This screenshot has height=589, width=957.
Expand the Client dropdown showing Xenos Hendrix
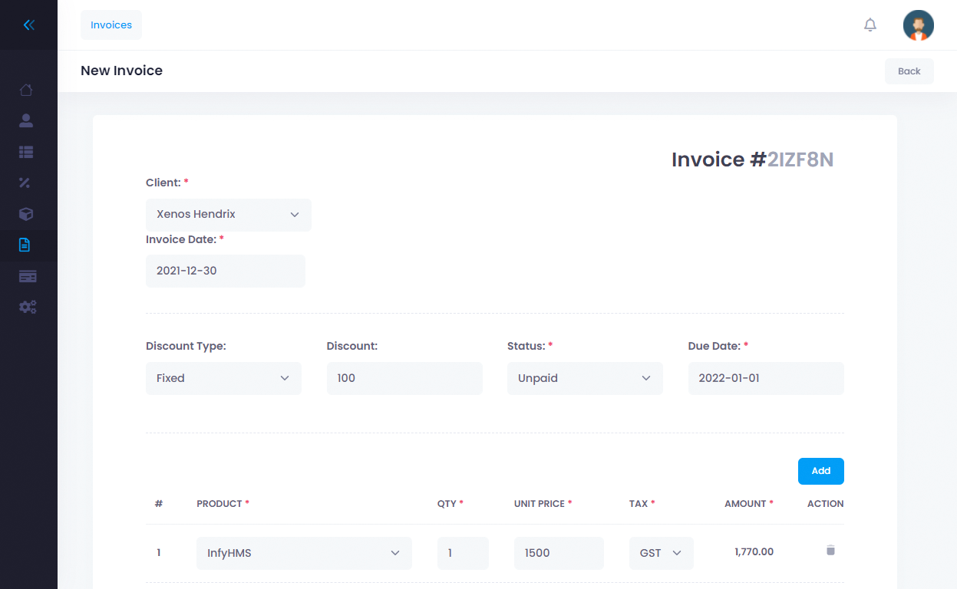(x=229, y=215)
